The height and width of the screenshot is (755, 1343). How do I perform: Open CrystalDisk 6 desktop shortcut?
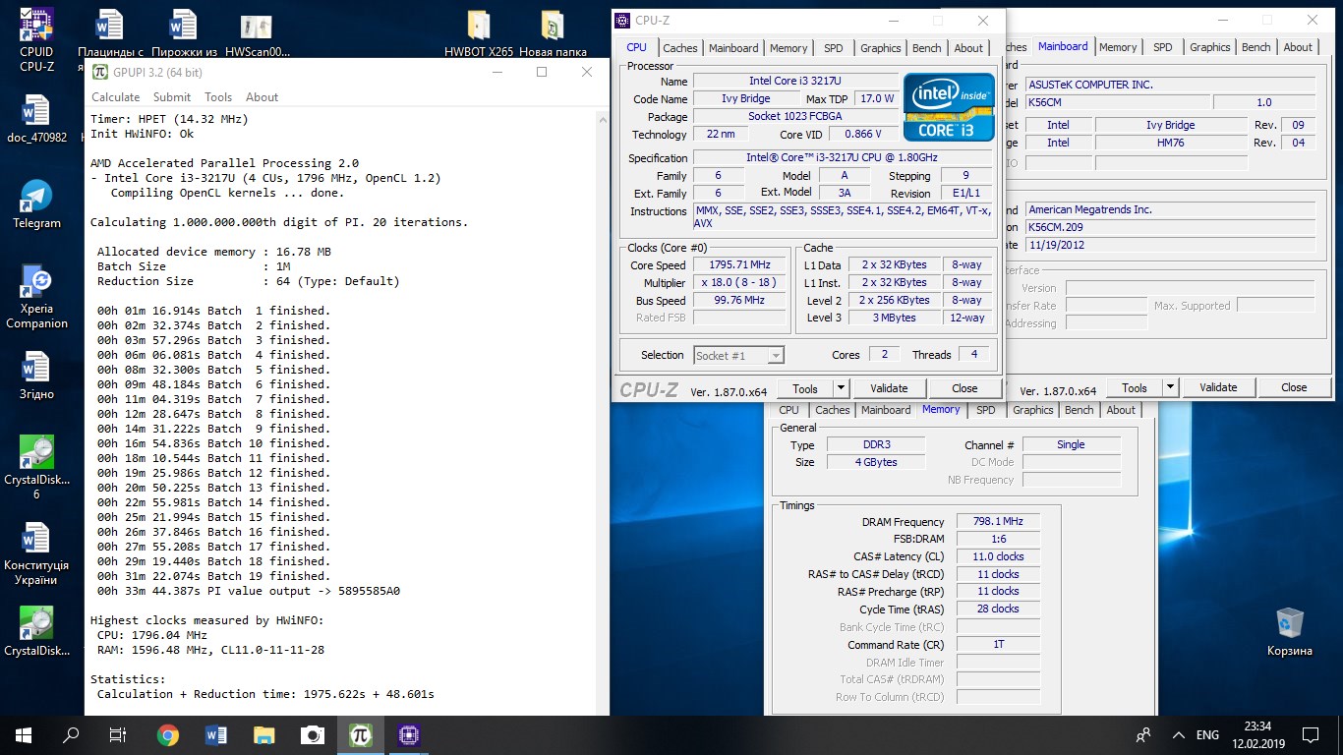(36, 468)
